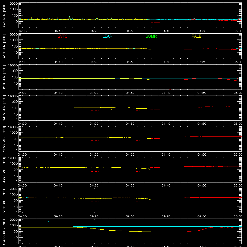Click the 10000 value on the 2695 MHz axis
This screenshot has width=247, height=247.
[x=13, y=127]
